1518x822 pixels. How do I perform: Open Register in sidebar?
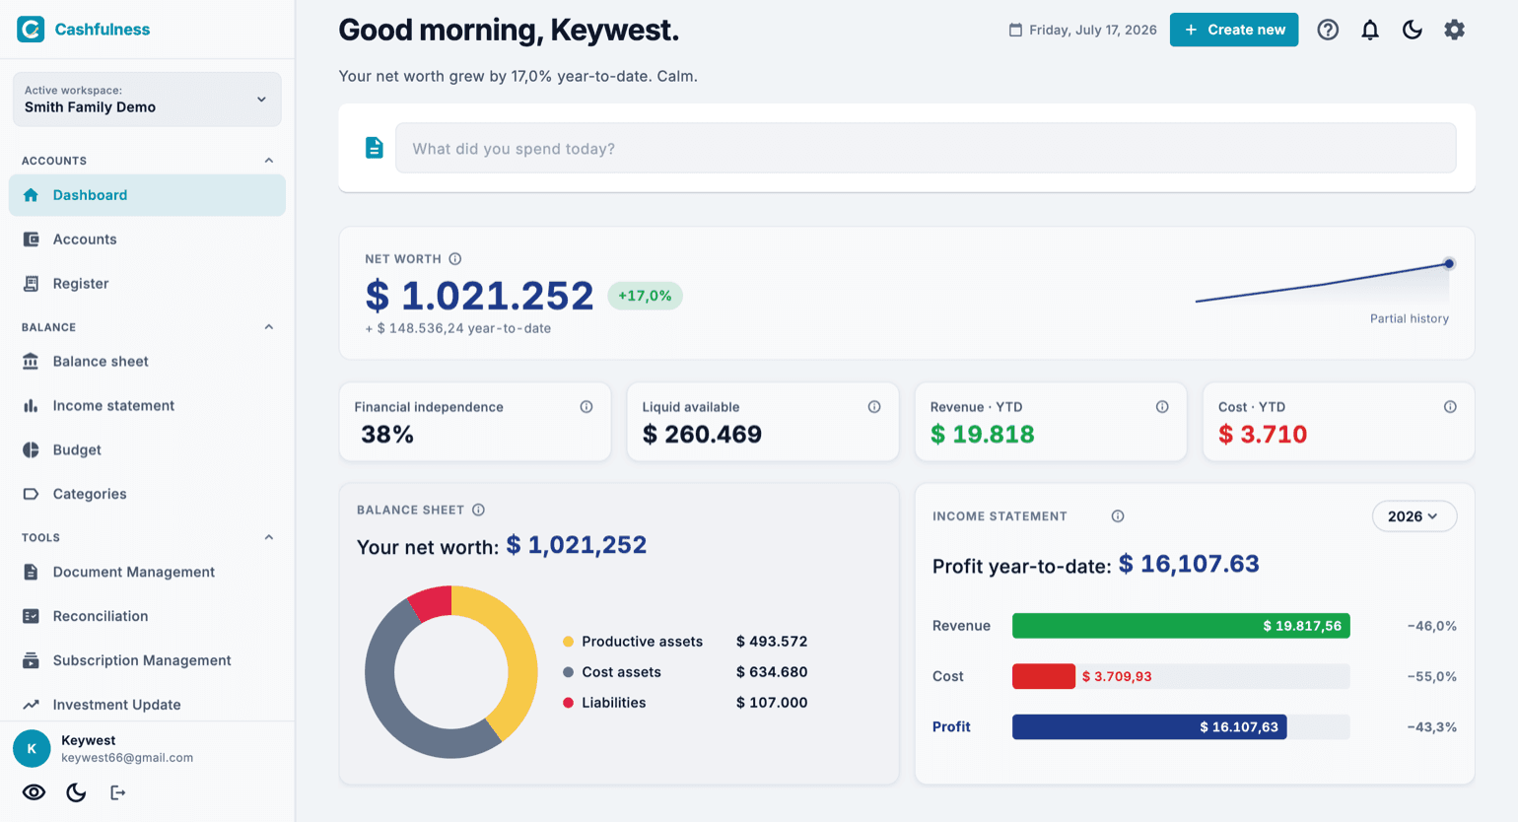pyautogui.click(x=147, y=284)
